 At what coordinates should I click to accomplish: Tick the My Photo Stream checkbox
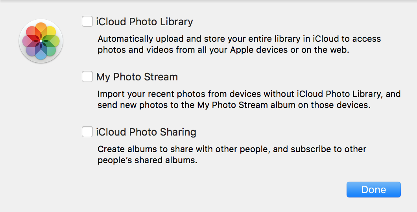coord(87,76)
